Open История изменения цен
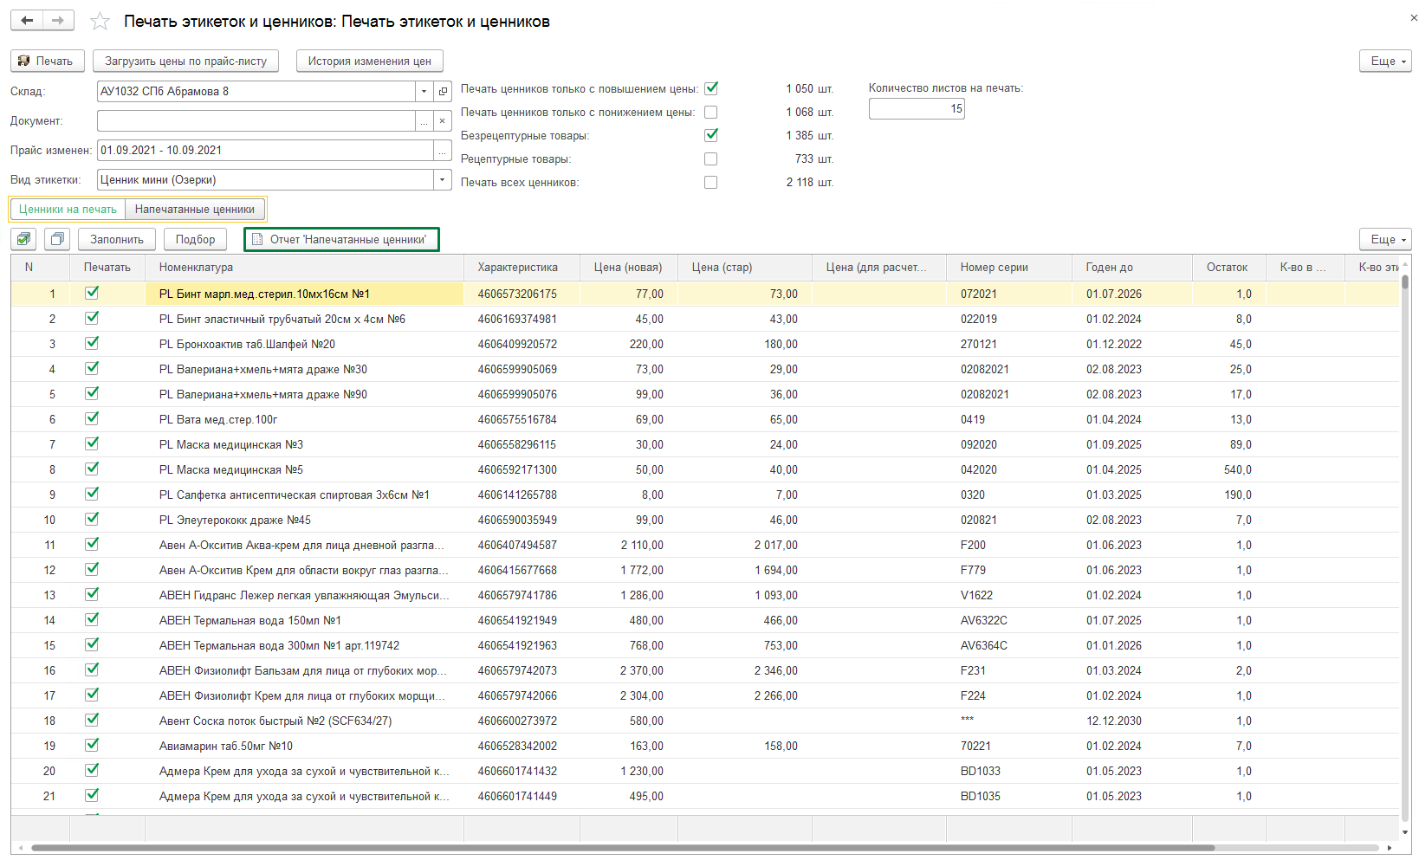Viewport: 1419px width, 860px height. point(369,61)
